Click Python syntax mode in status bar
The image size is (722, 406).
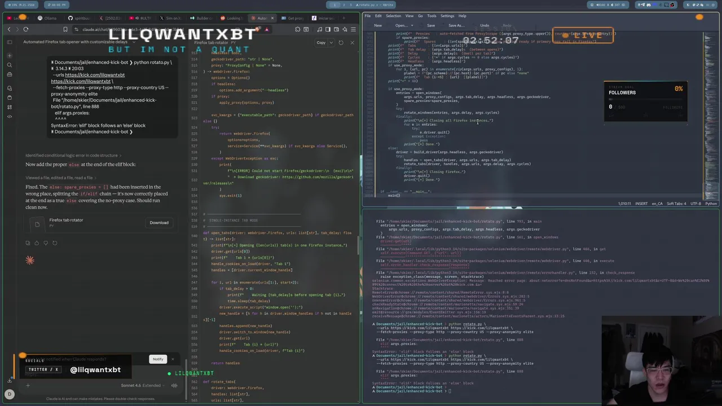tap(711, 204)
